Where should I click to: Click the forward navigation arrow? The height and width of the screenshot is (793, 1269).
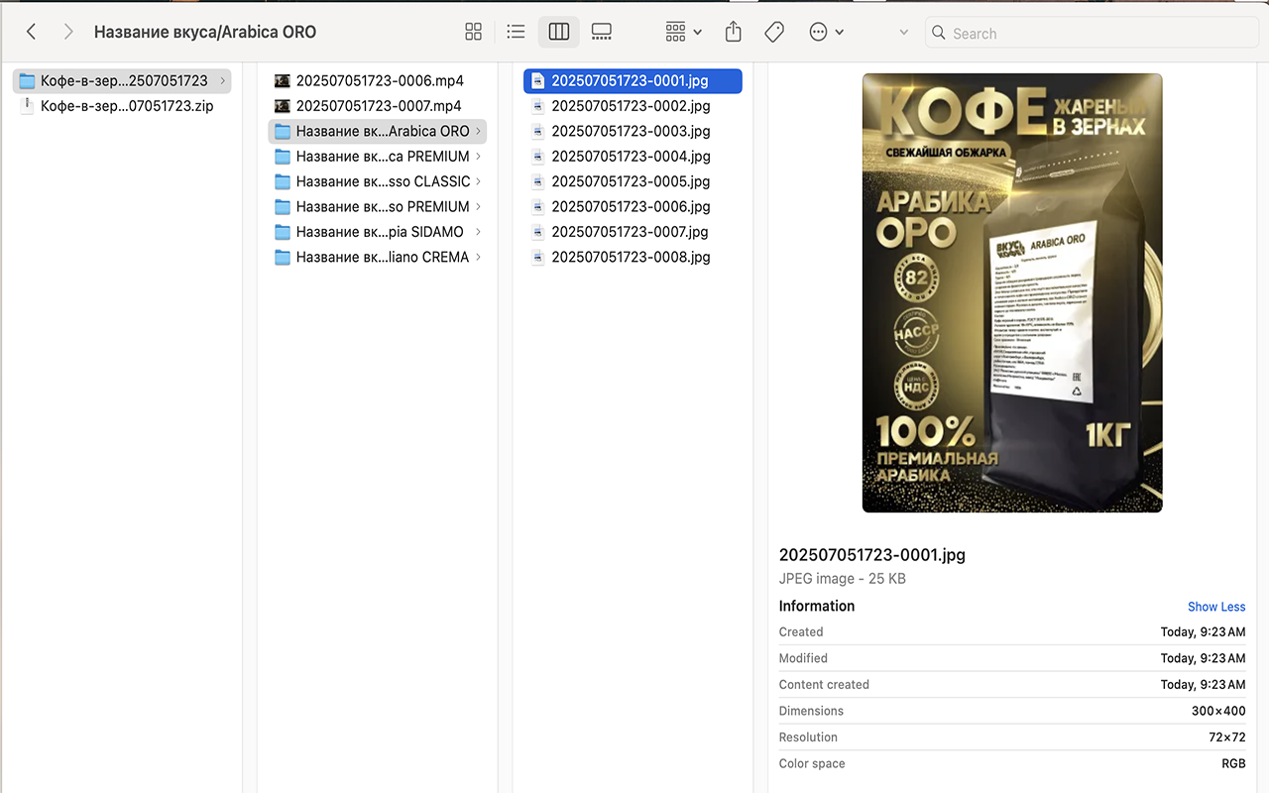(67, 31)
